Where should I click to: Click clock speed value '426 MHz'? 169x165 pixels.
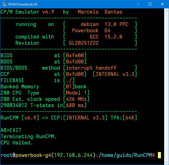76,99
